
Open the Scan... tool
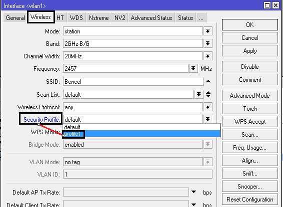tap(250, 135)
